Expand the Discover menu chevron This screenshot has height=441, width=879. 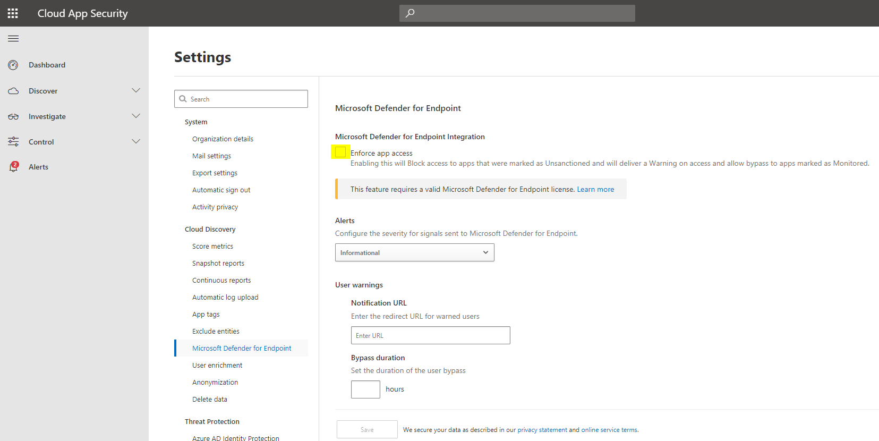136,90
